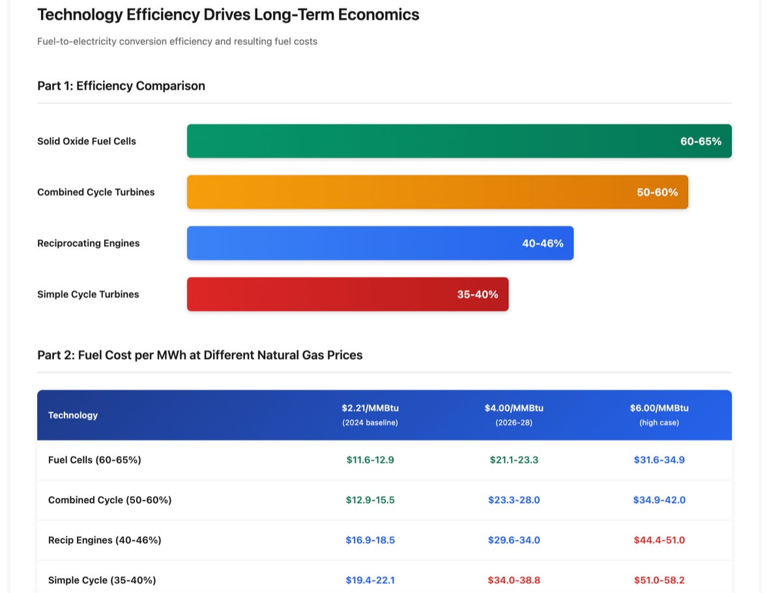Viewport: 782px width, 593px height.
Task: Click the 'Simple Cycle (35-40%)' row label
Action: 102,580
